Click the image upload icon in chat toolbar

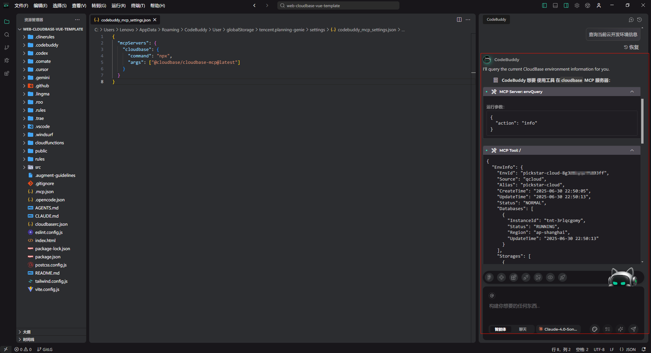[x=538, y=277]
